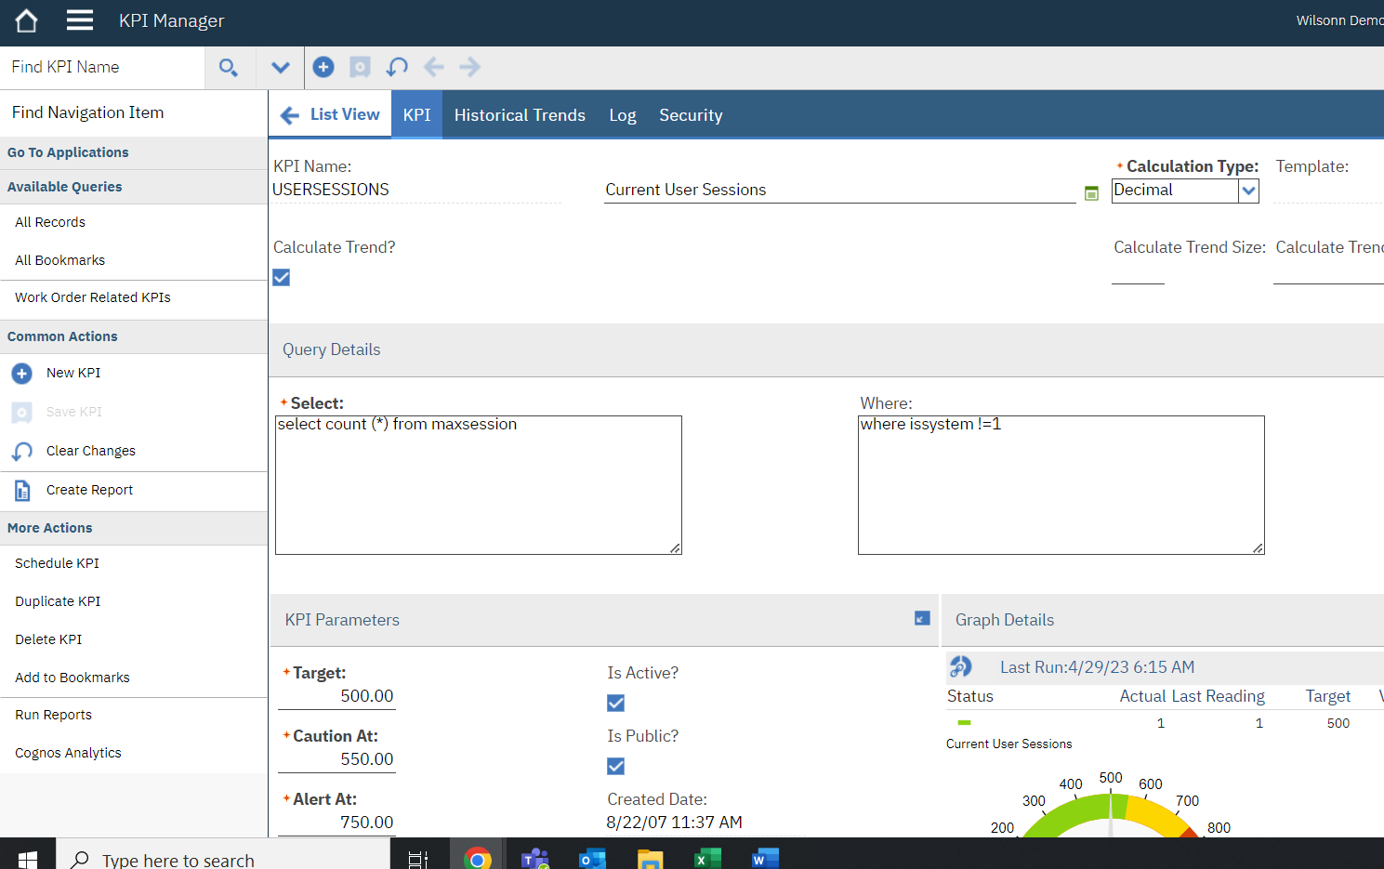Expand the chevron beside the KPI search field
The height and width of the screenshot is (869, 1384).
point(280,67)
